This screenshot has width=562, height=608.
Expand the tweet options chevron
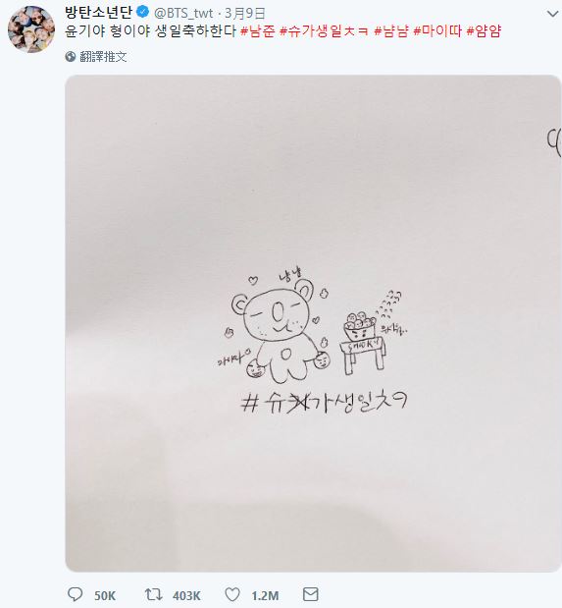pos(553,14)
